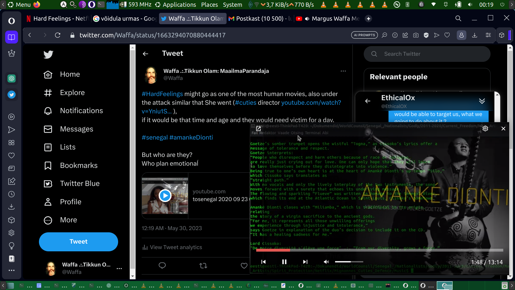
Task: Go to Notifications in Twitter navigation
Action: coord(73,111)
